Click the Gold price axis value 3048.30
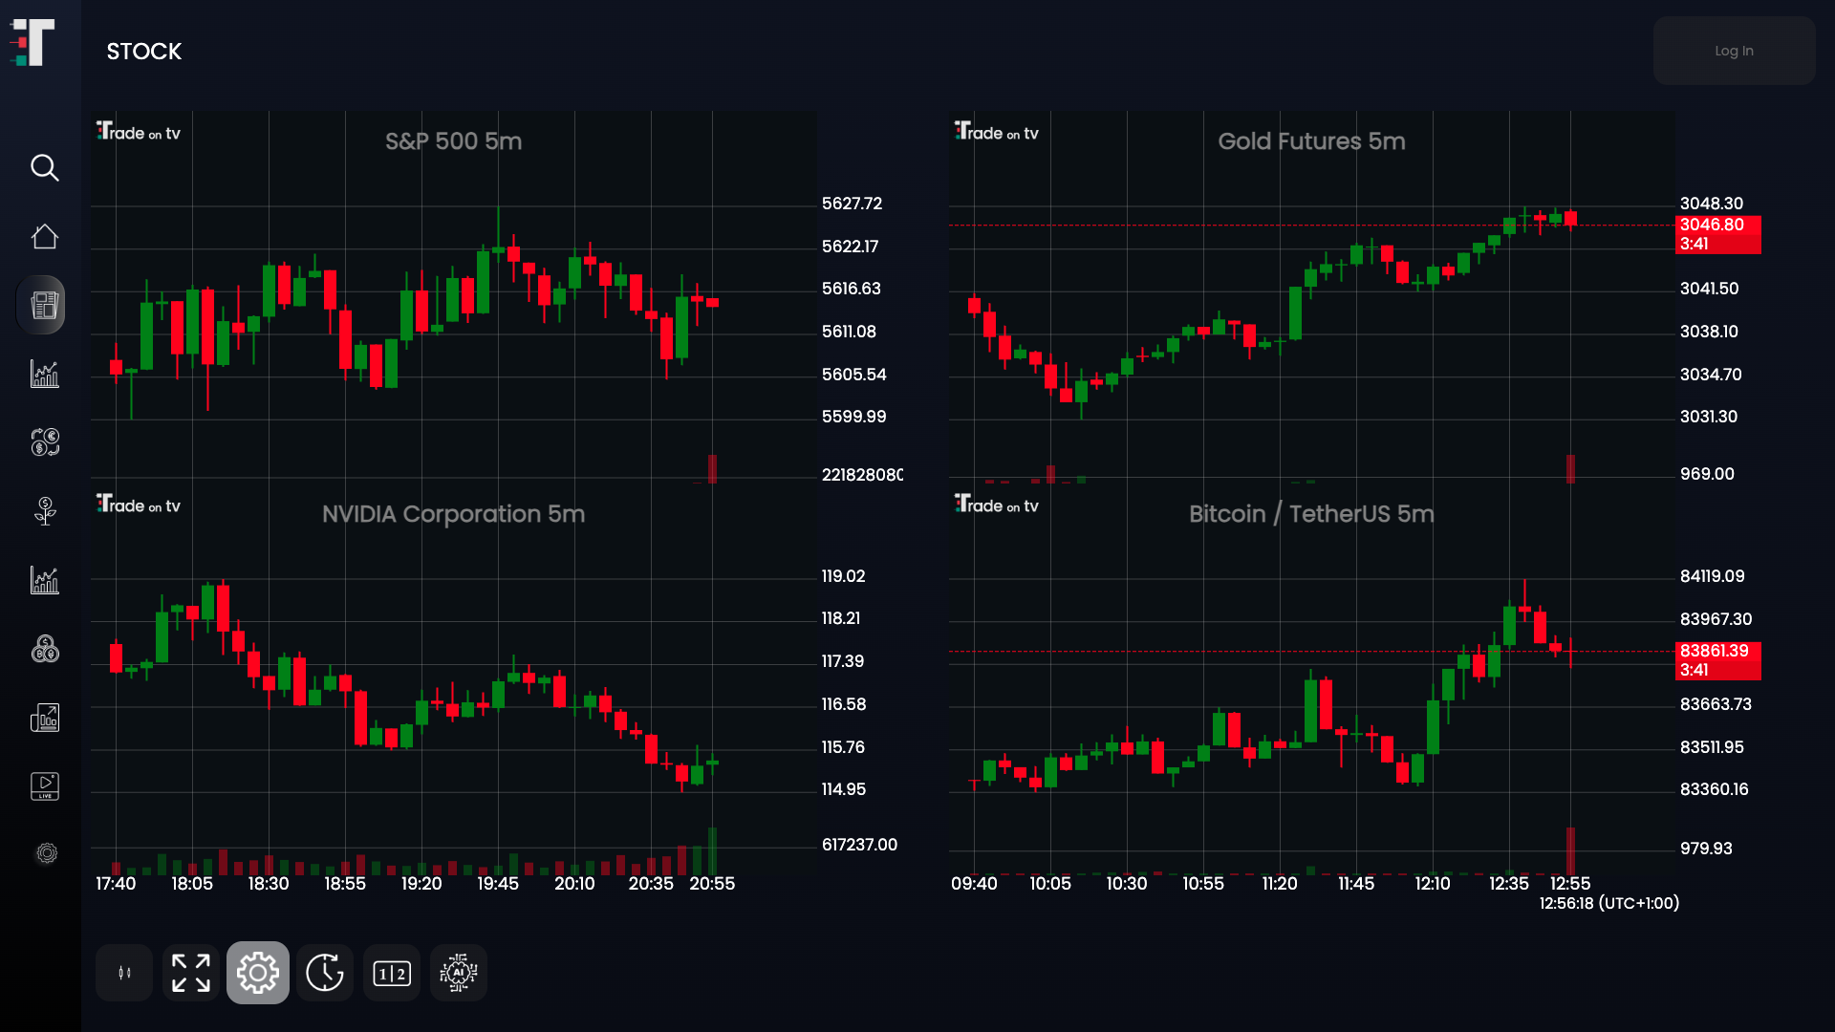Screen dimensions: 1835x1032 click(1711, 204)
